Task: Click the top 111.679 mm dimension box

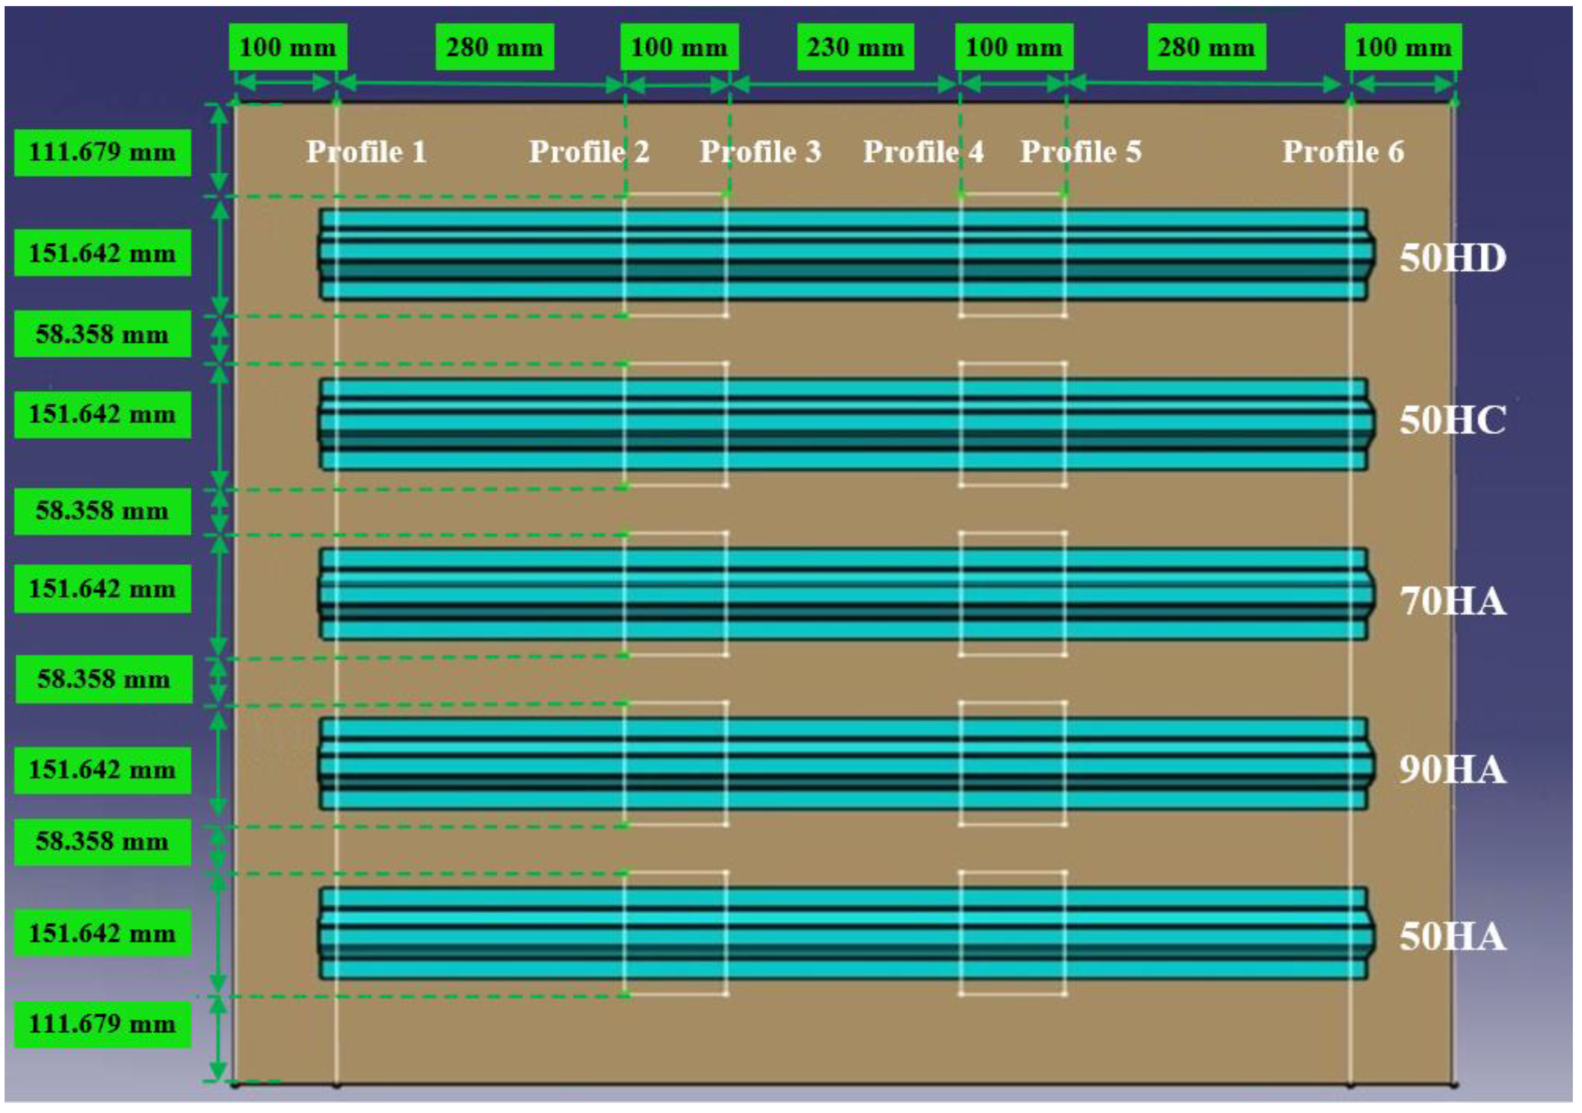Action: tap(103, 152)
